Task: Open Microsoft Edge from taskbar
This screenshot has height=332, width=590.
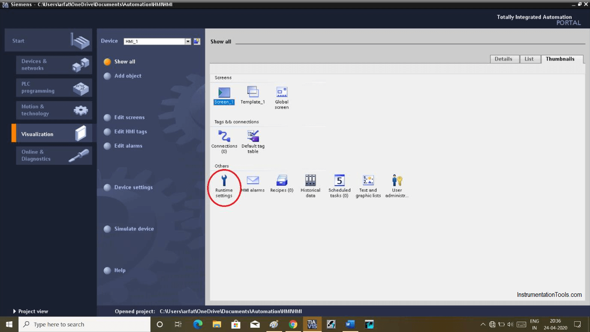Action: coord(198,324)
